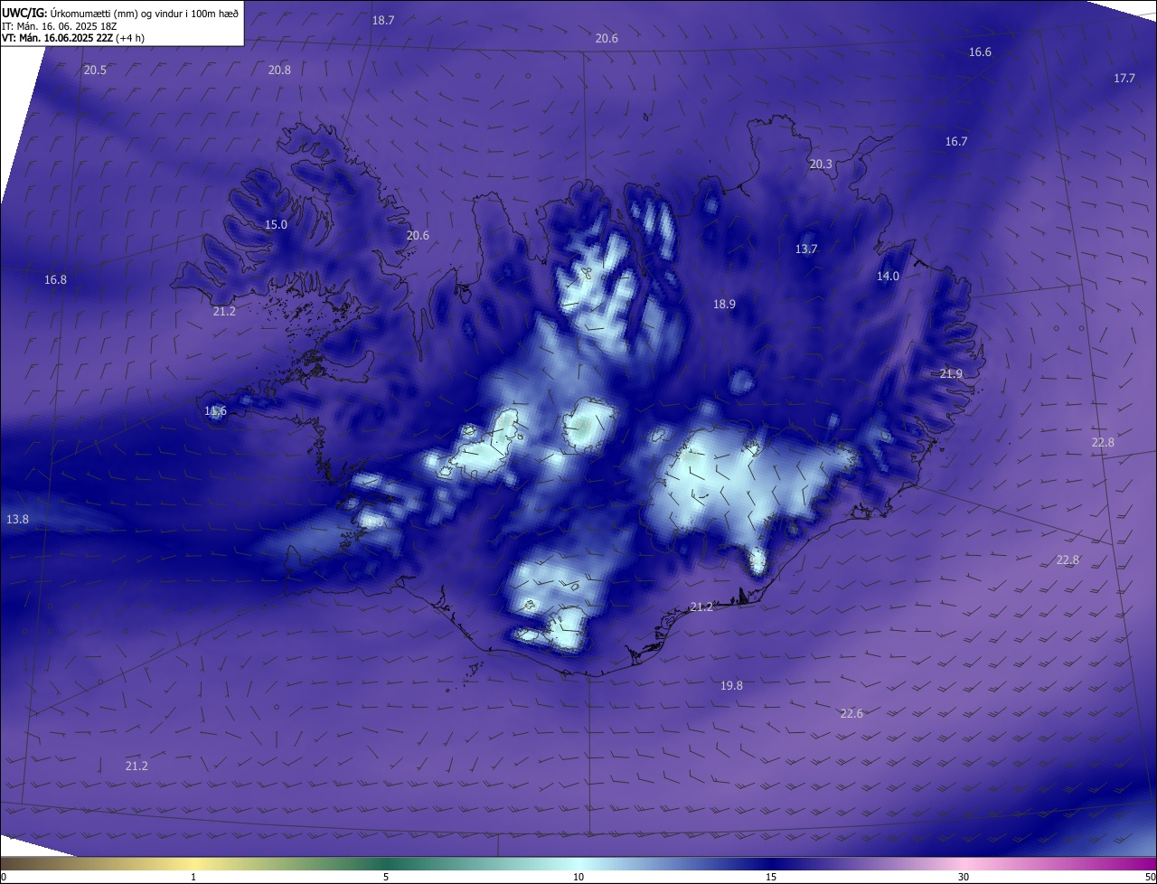1157x884 pixels.
Task: Click the title line 'UWC/IG: Úrkomumætti (mm) og vindur í 100m hæð'
Action: click(x=120, y=13)
